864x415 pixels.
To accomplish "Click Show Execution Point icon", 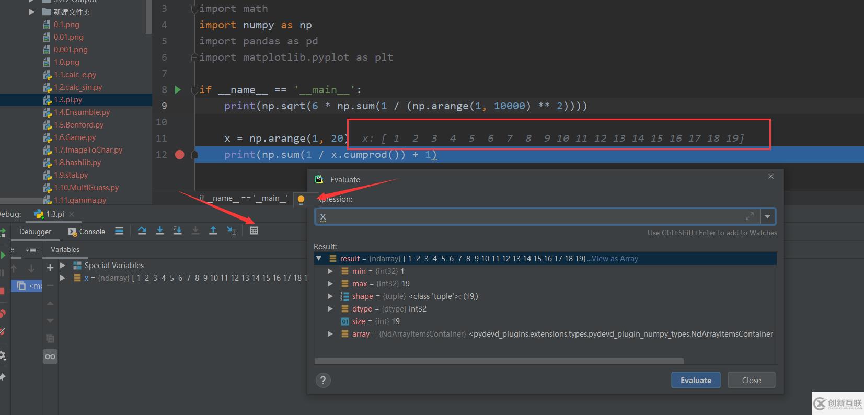I will tap(119, 230).
